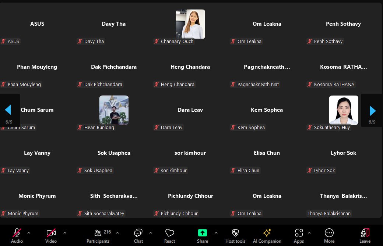The width and height of the screenshot is (383, 246).
Task: Click muted mic icon beside Pichlundy Chhour
Action: point(157,213)
